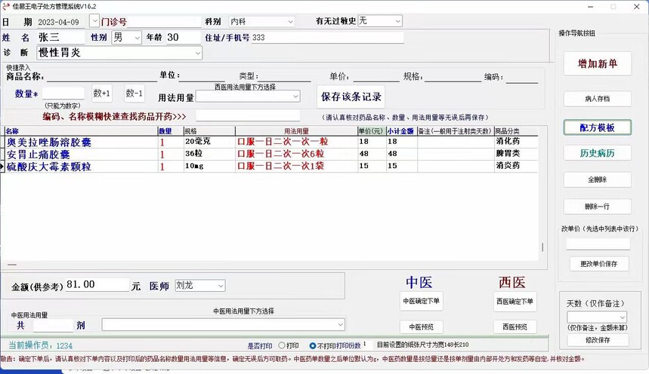Open the 配方模板 button

pyautogui.click(x=598, y=127)
